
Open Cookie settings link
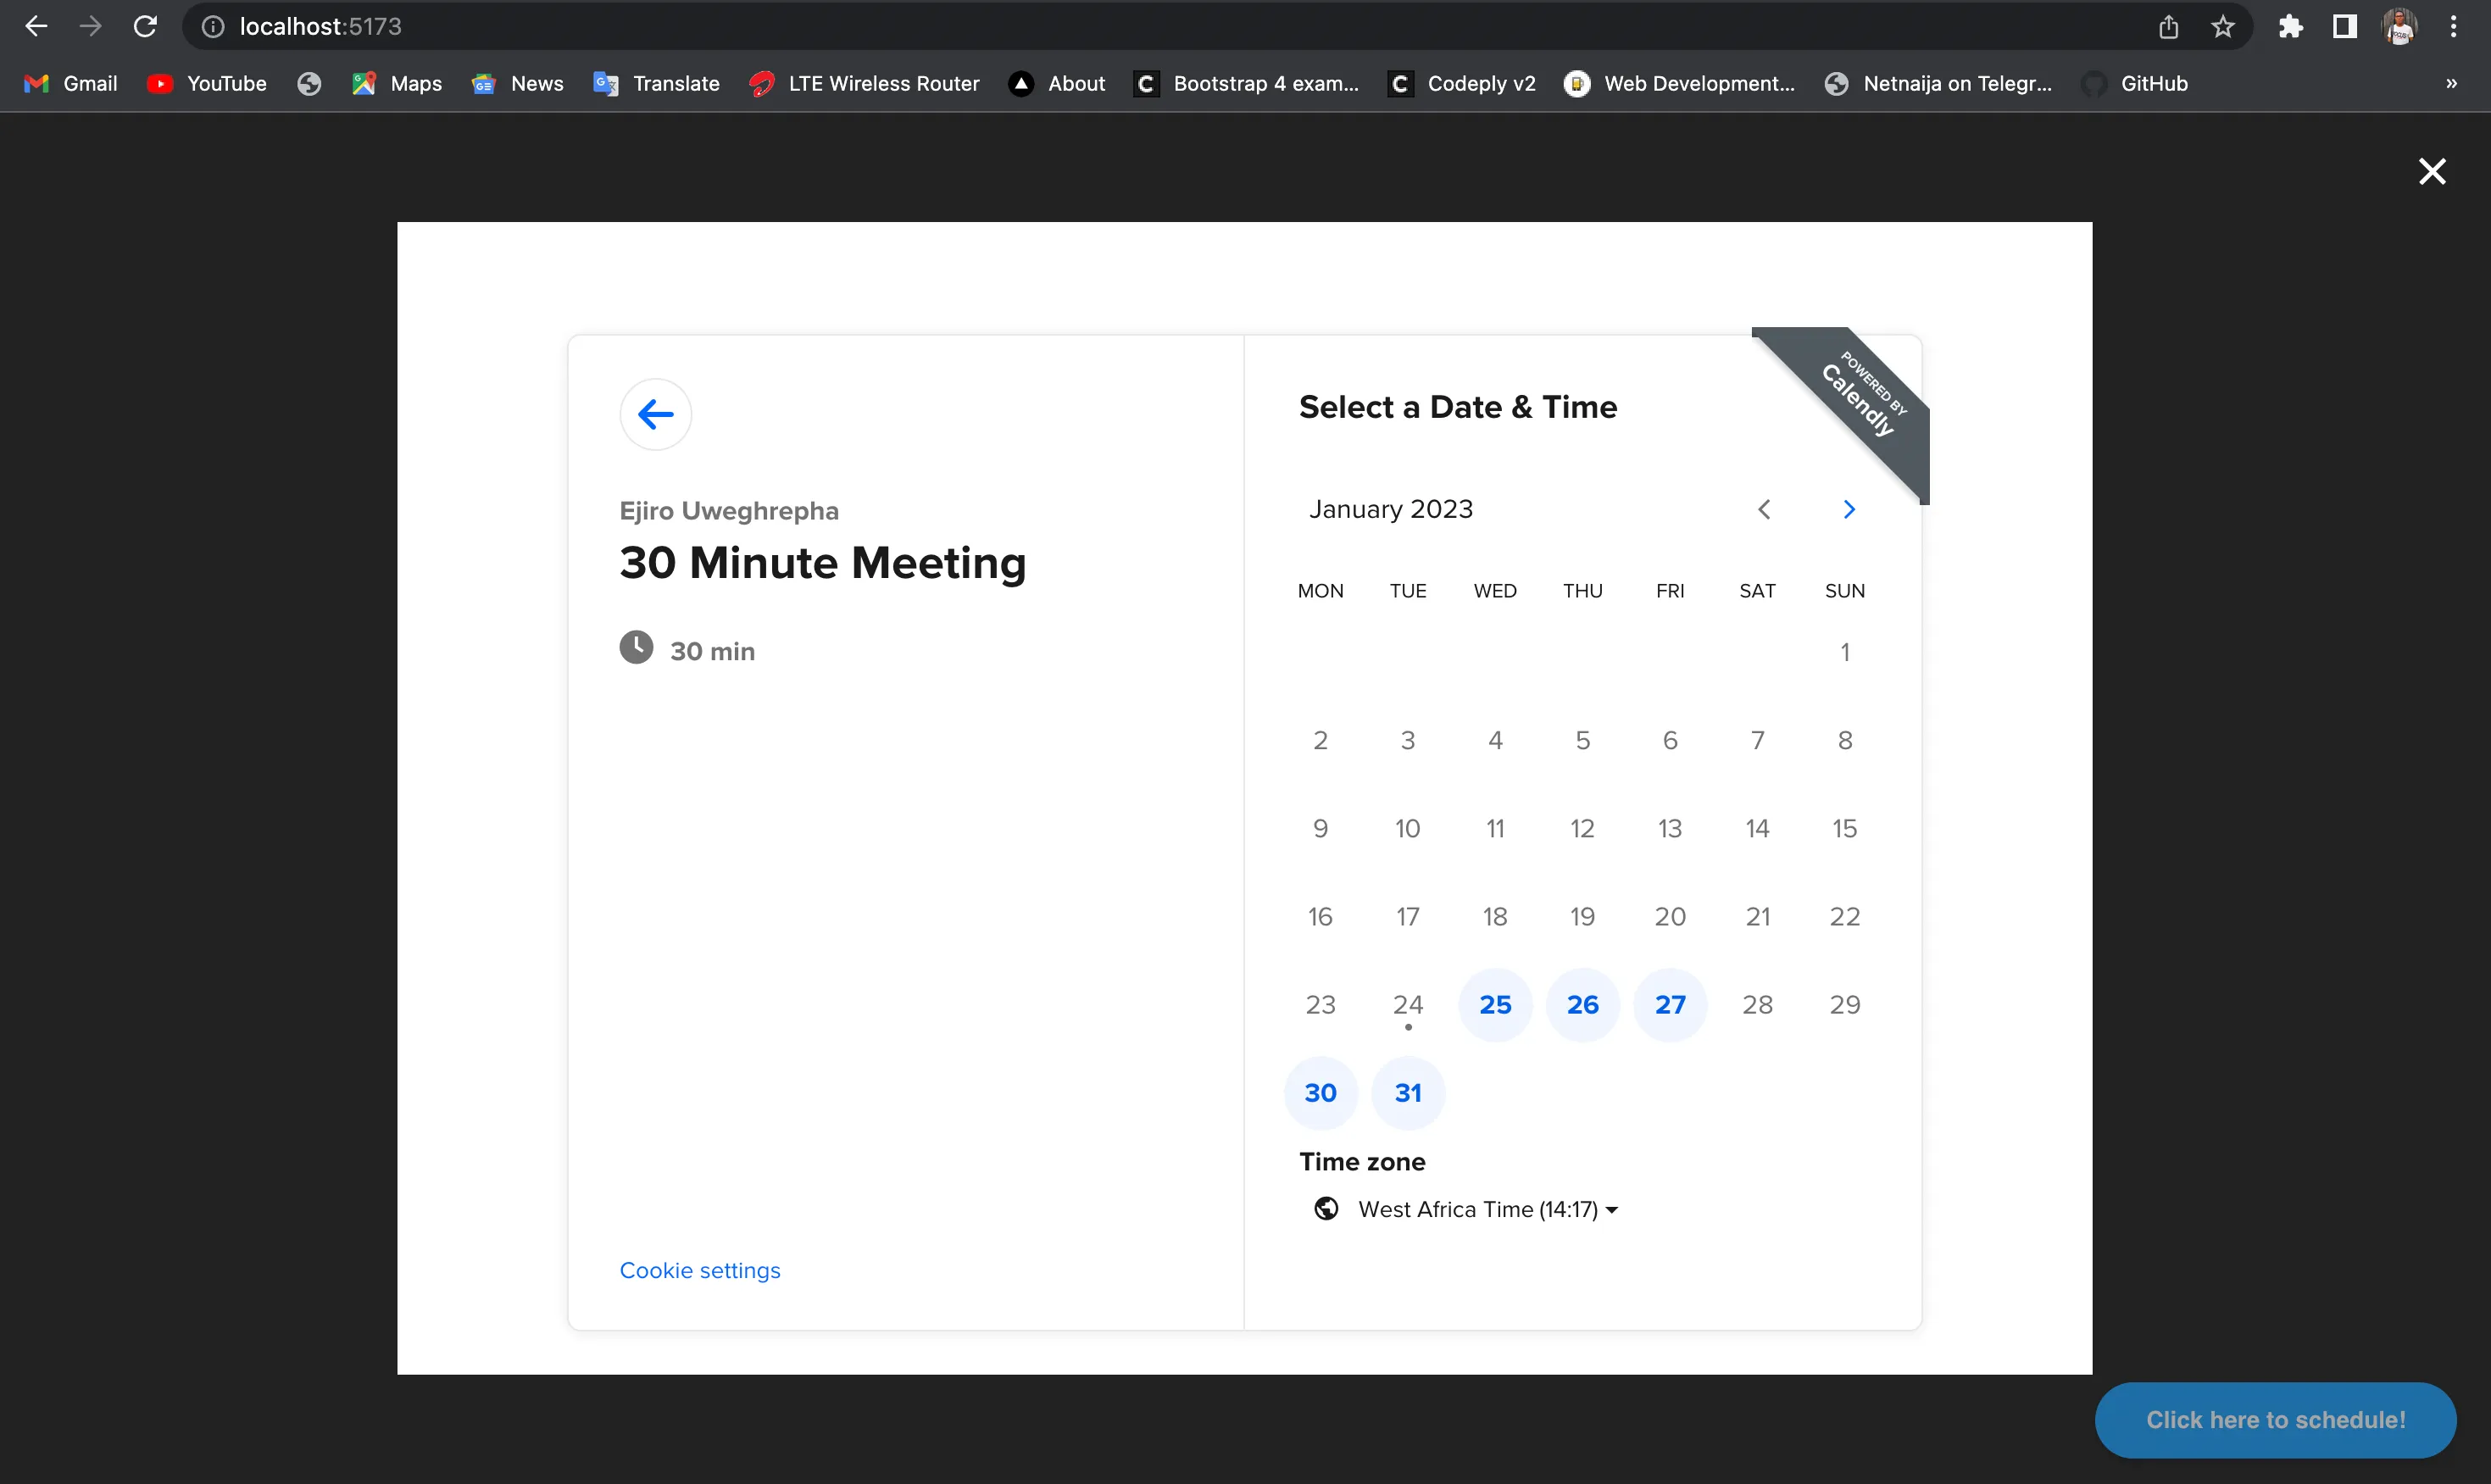coord(699,1270)
